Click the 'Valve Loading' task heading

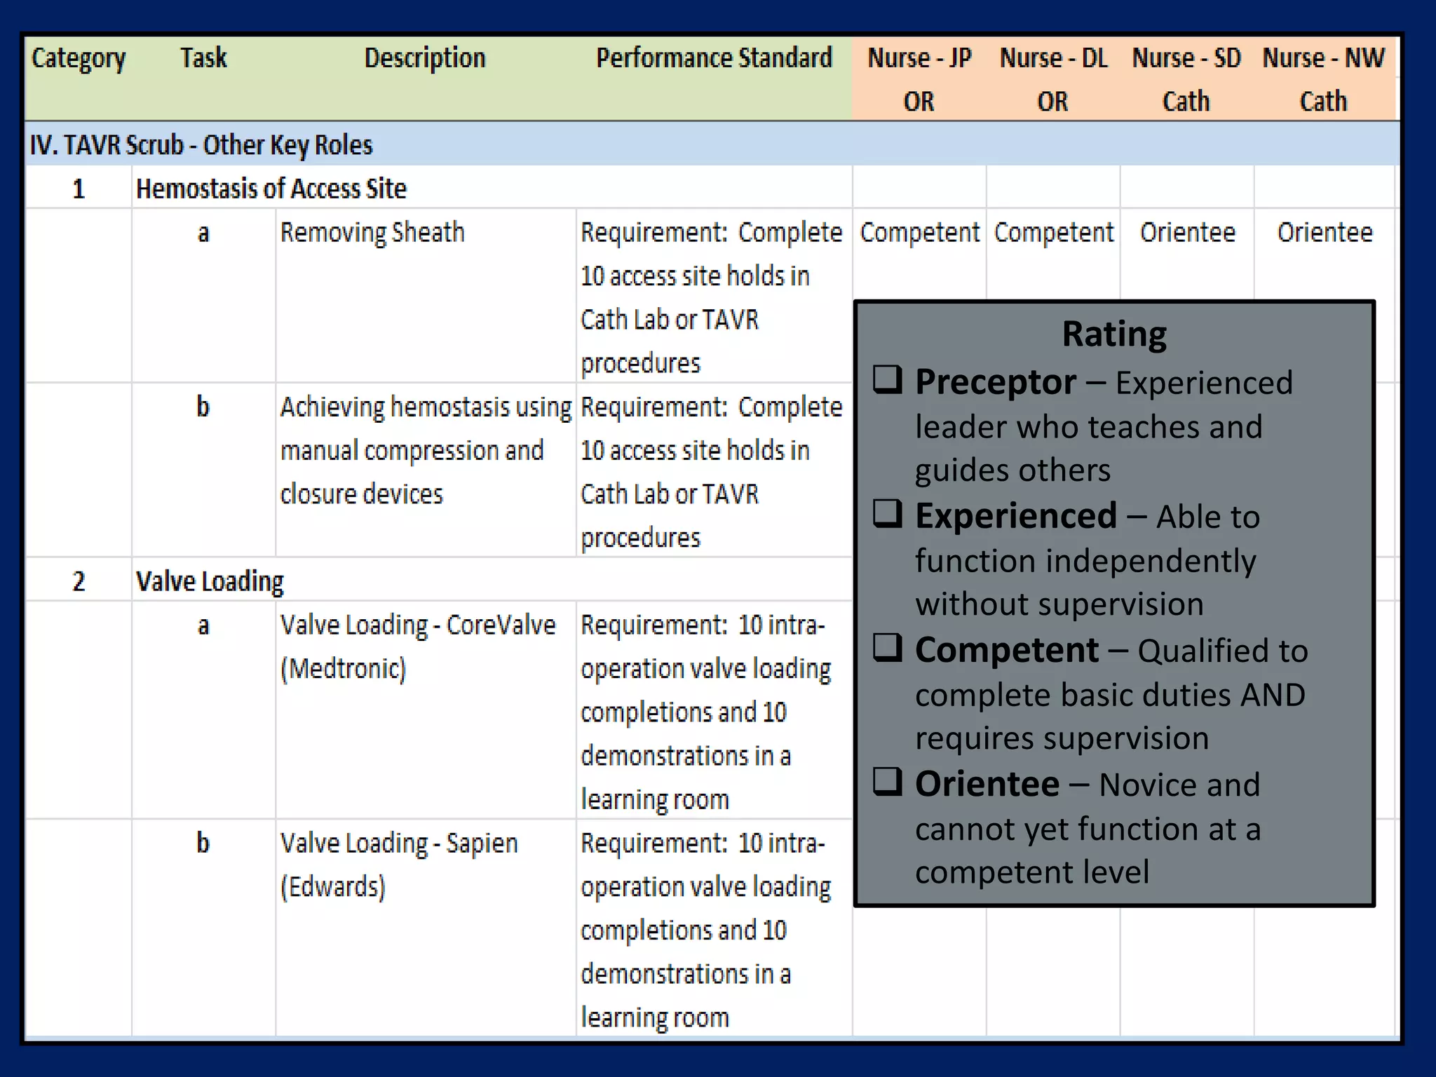pos(210,581)
